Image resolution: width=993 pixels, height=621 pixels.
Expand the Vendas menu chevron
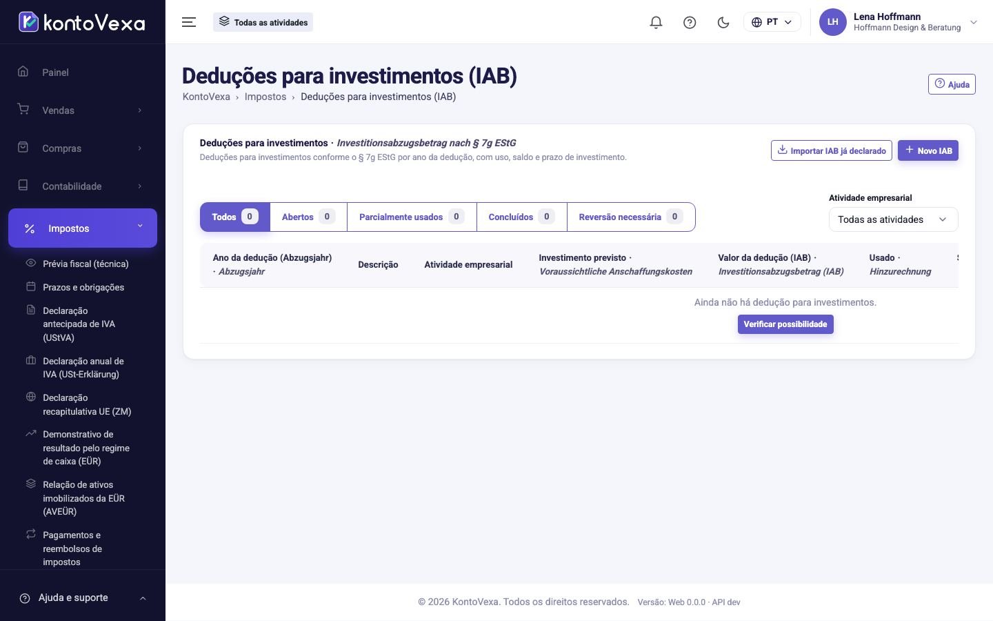point(140,110)
